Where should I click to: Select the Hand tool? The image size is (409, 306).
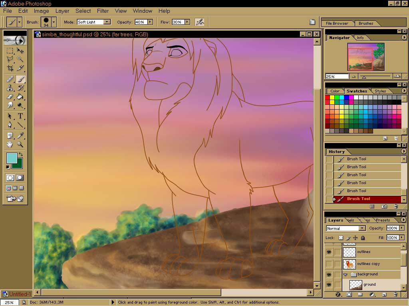tap(10, 145)
